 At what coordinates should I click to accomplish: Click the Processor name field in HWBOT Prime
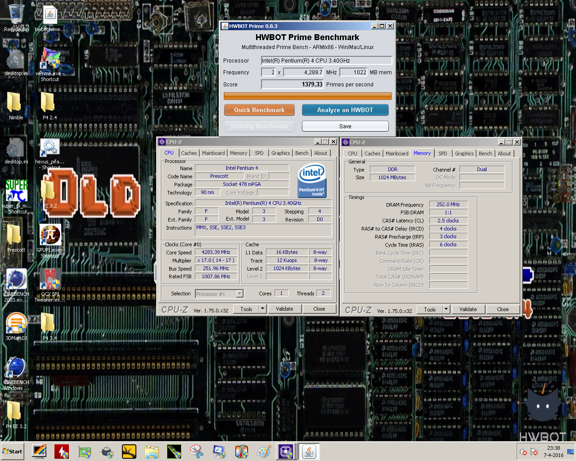tap(327, 60)
